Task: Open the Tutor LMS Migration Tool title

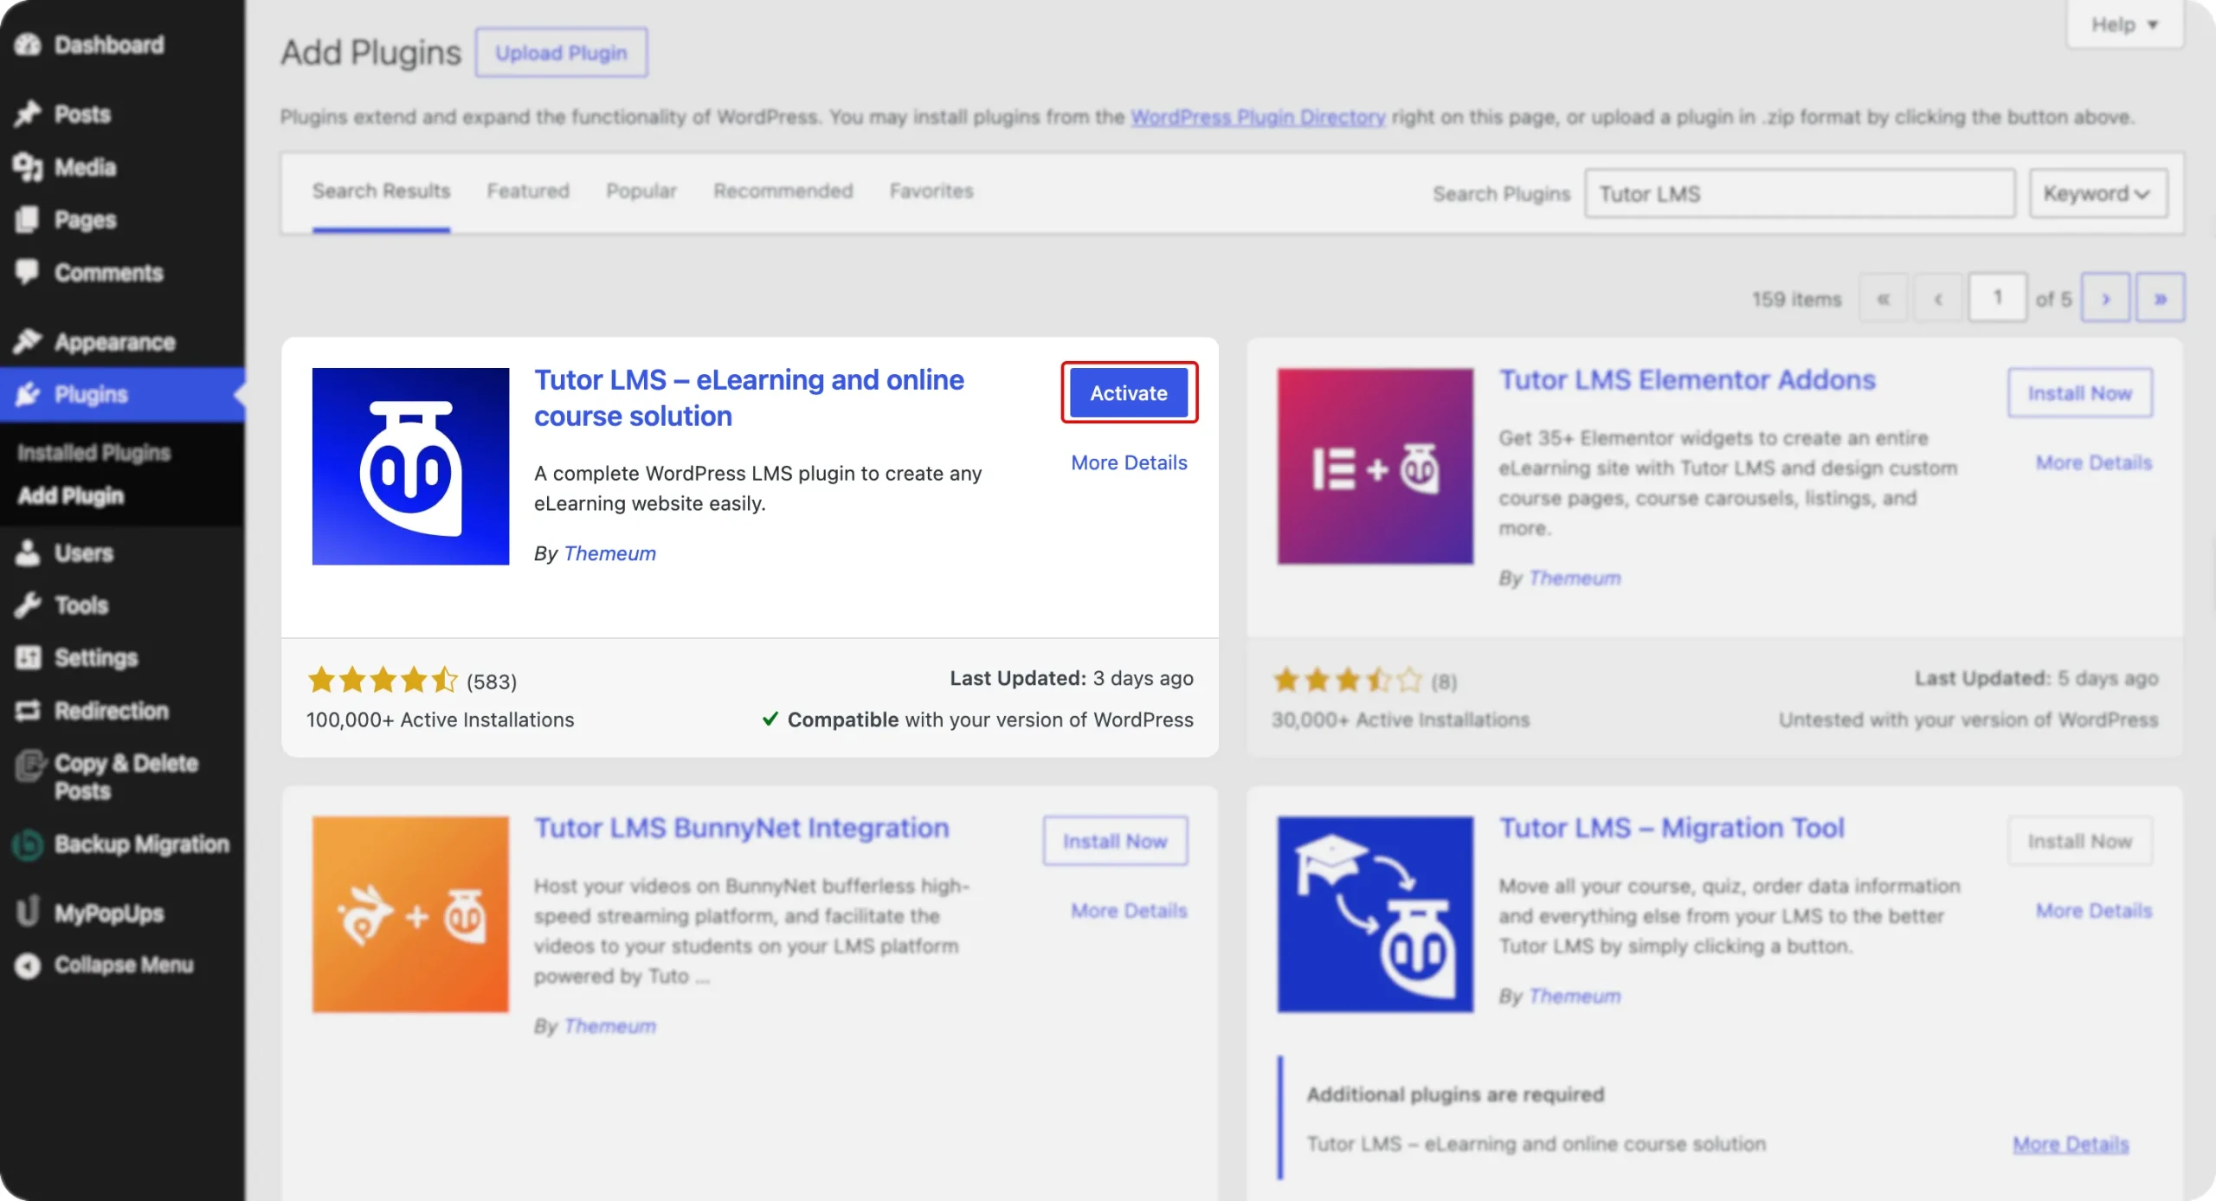Action: 1672,828
